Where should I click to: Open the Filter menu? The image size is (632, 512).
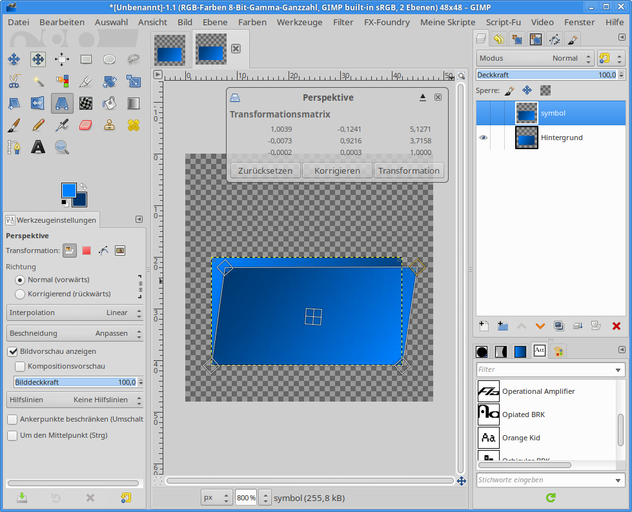(343, 22)
